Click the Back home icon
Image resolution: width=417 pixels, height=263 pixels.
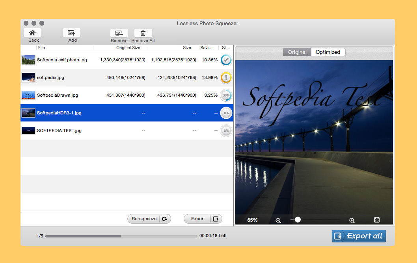coord(32,33)
